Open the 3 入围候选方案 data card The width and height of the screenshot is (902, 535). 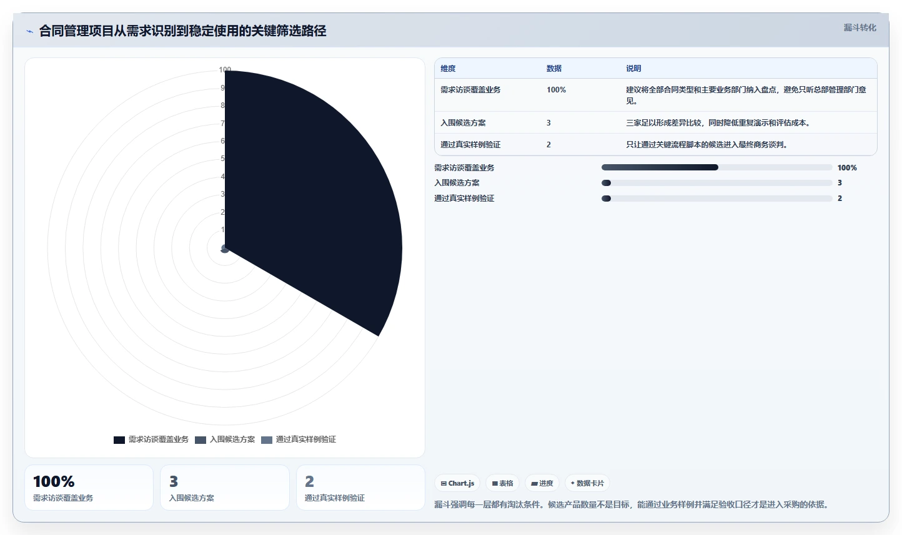tap(225, 488)
